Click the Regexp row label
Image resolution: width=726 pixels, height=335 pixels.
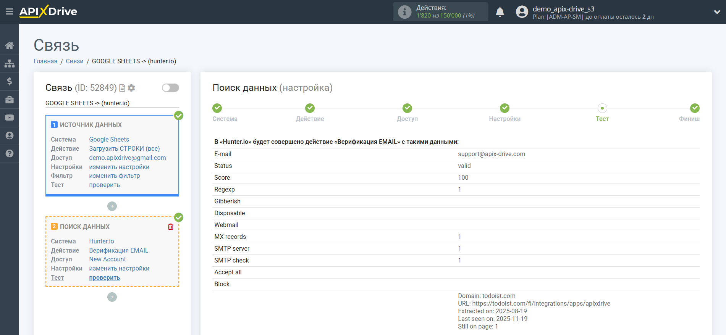coord(225,189)
